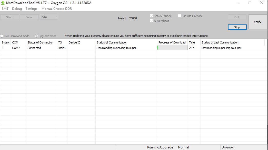268x150 pixels.
Task: Click the Unknown status bar entry
Action: 244,147
